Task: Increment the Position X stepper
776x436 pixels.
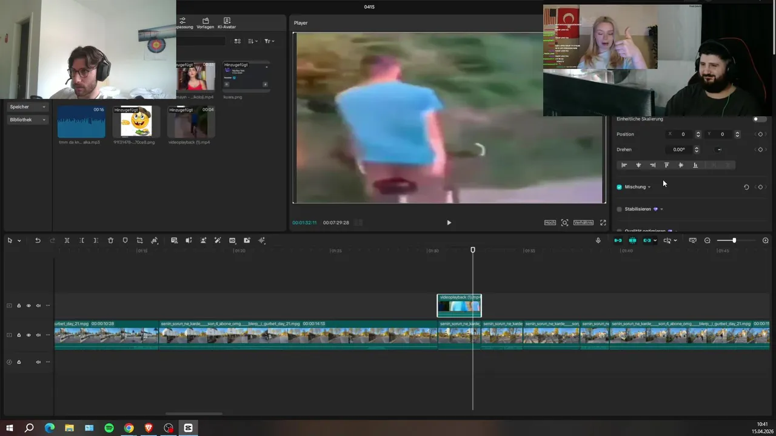Action: (x=698, y=133)
